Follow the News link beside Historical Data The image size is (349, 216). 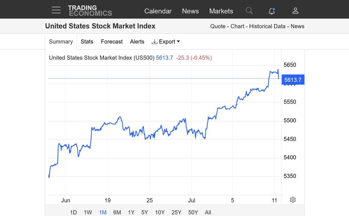coord(298,26)
